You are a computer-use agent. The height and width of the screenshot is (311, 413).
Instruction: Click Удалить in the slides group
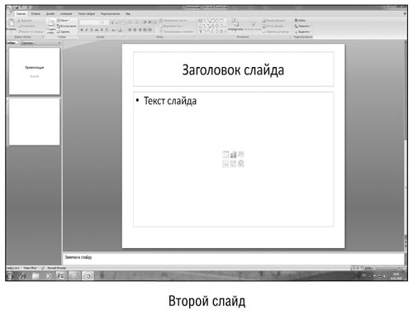64,31
